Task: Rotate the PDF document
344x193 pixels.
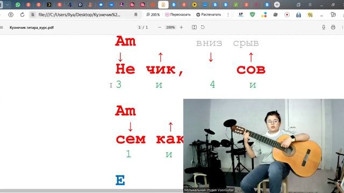Action: 203,27
